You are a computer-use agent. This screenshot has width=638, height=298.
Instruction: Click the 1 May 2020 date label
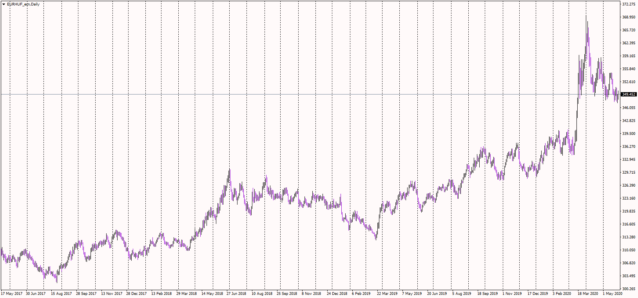613,294
